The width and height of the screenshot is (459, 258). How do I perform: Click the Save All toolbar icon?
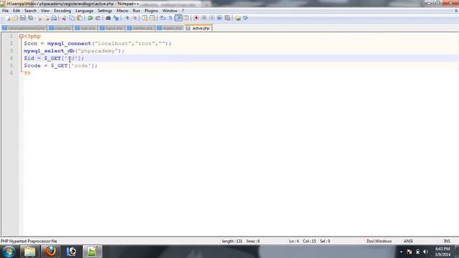(x=30, y=18)
